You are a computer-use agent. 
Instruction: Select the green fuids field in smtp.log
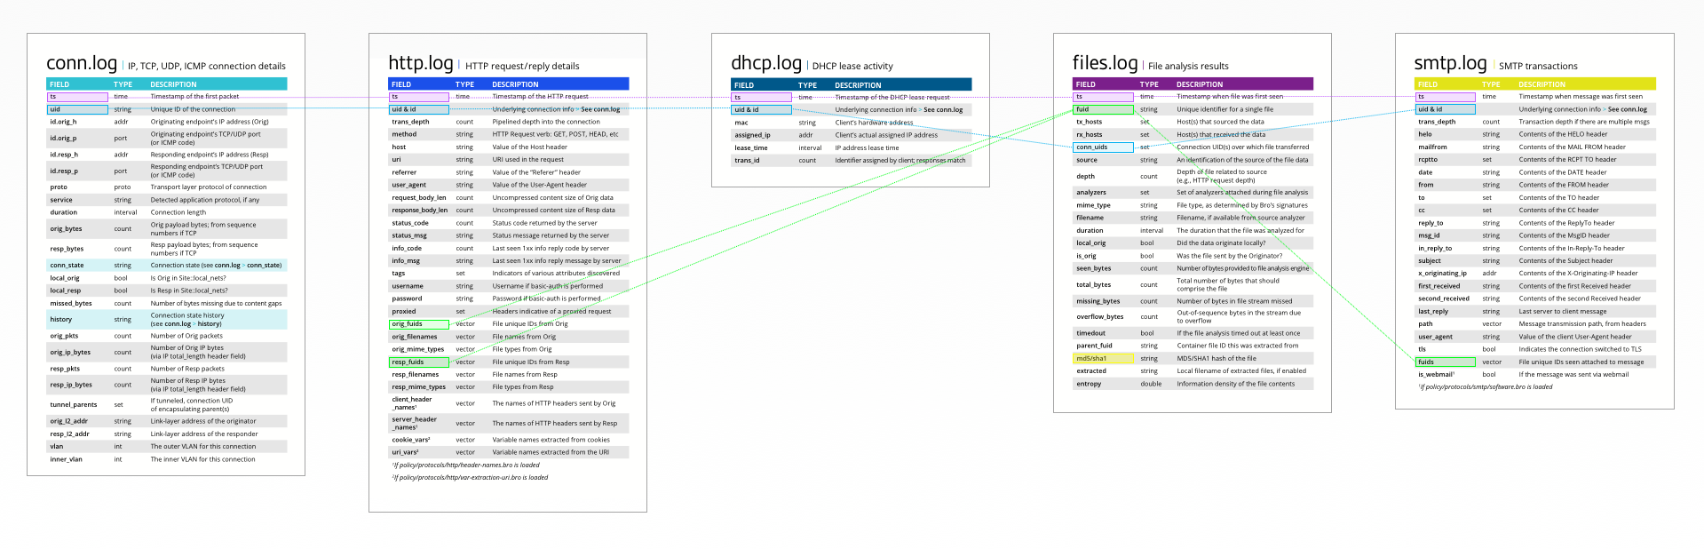(1445, 362)
